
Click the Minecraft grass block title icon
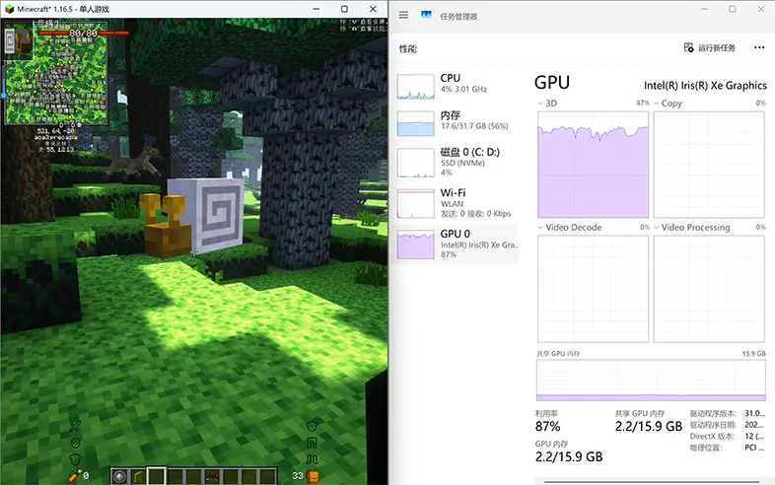[x=10, y=8]
